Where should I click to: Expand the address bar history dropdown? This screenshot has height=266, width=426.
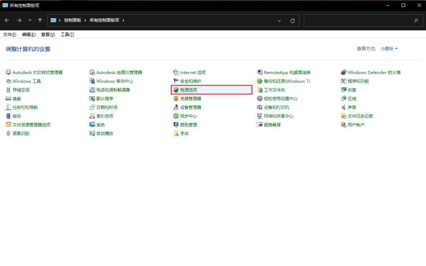click(279, 21)
